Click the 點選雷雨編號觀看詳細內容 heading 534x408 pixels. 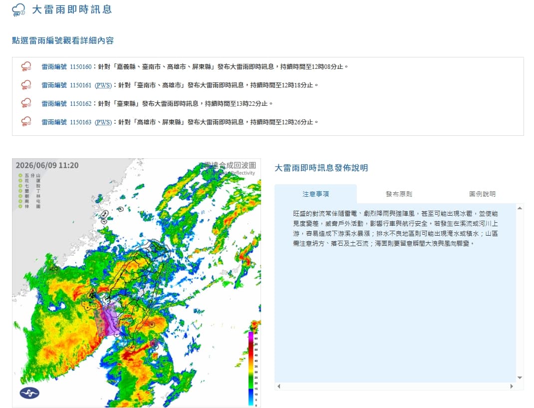[x=63, y=40]
